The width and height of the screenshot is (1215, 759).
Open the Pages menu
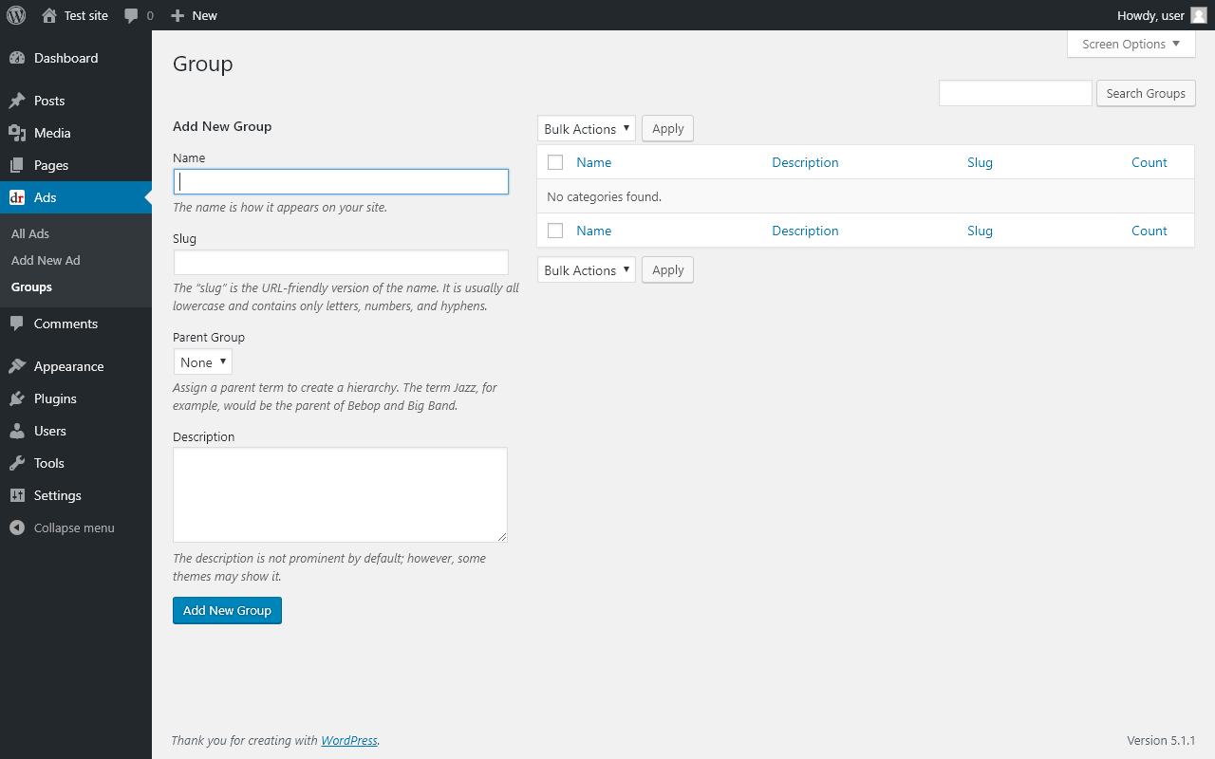coord(76,165)
